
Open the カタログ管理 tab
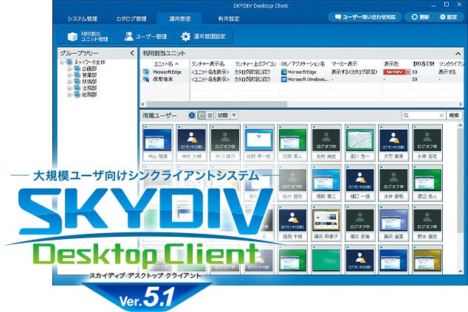131,18
